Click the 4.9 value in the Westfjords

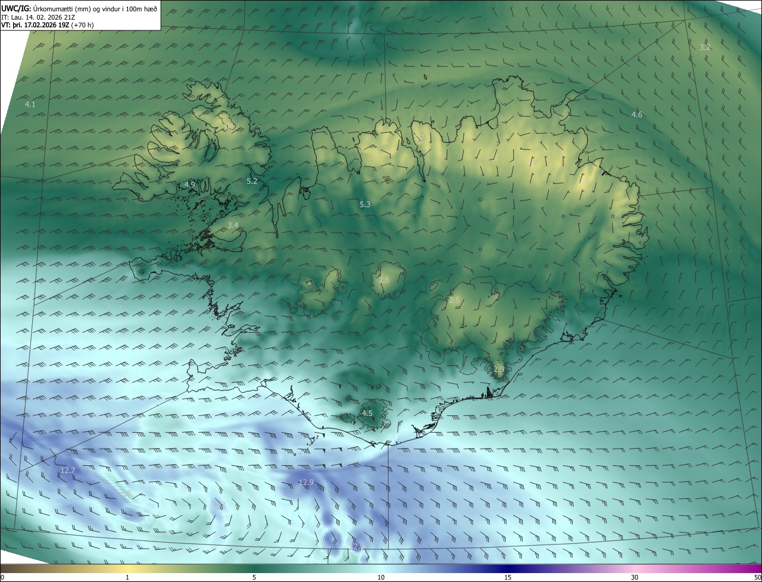[x=190, y=184]
